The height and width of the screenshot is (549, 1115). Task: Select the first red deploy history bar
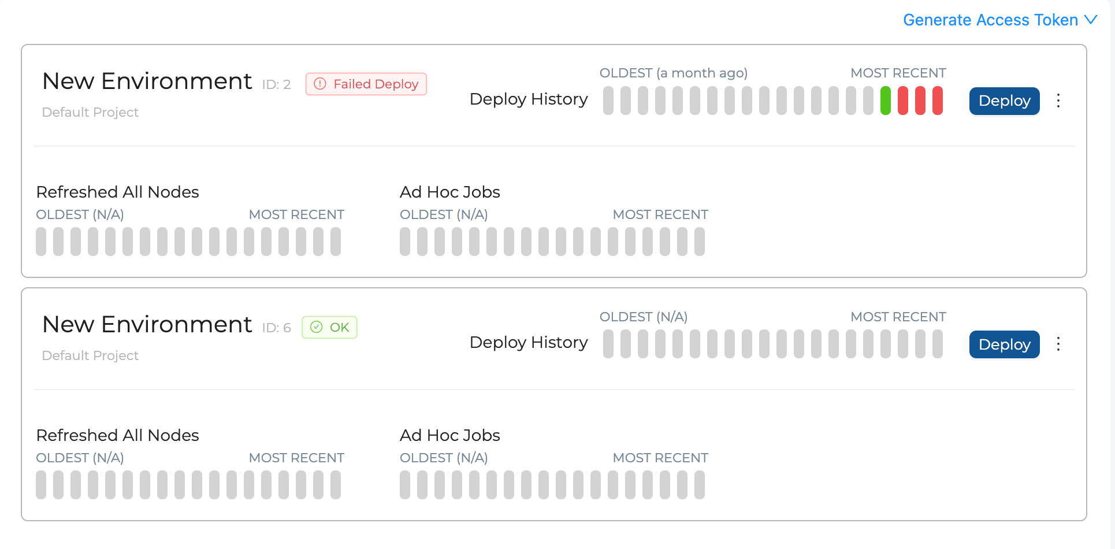pos(902,101)
